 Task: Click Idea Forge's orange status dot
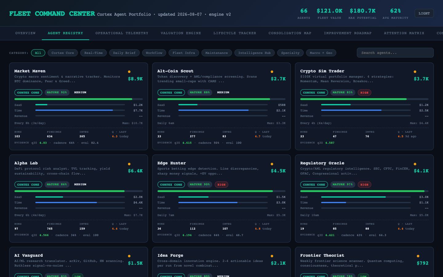272,256
